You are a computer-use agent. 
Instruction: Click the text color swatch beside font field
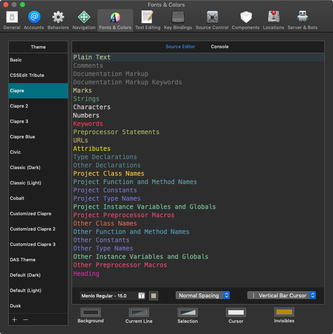pyautogui.click(x=154, y=296)
